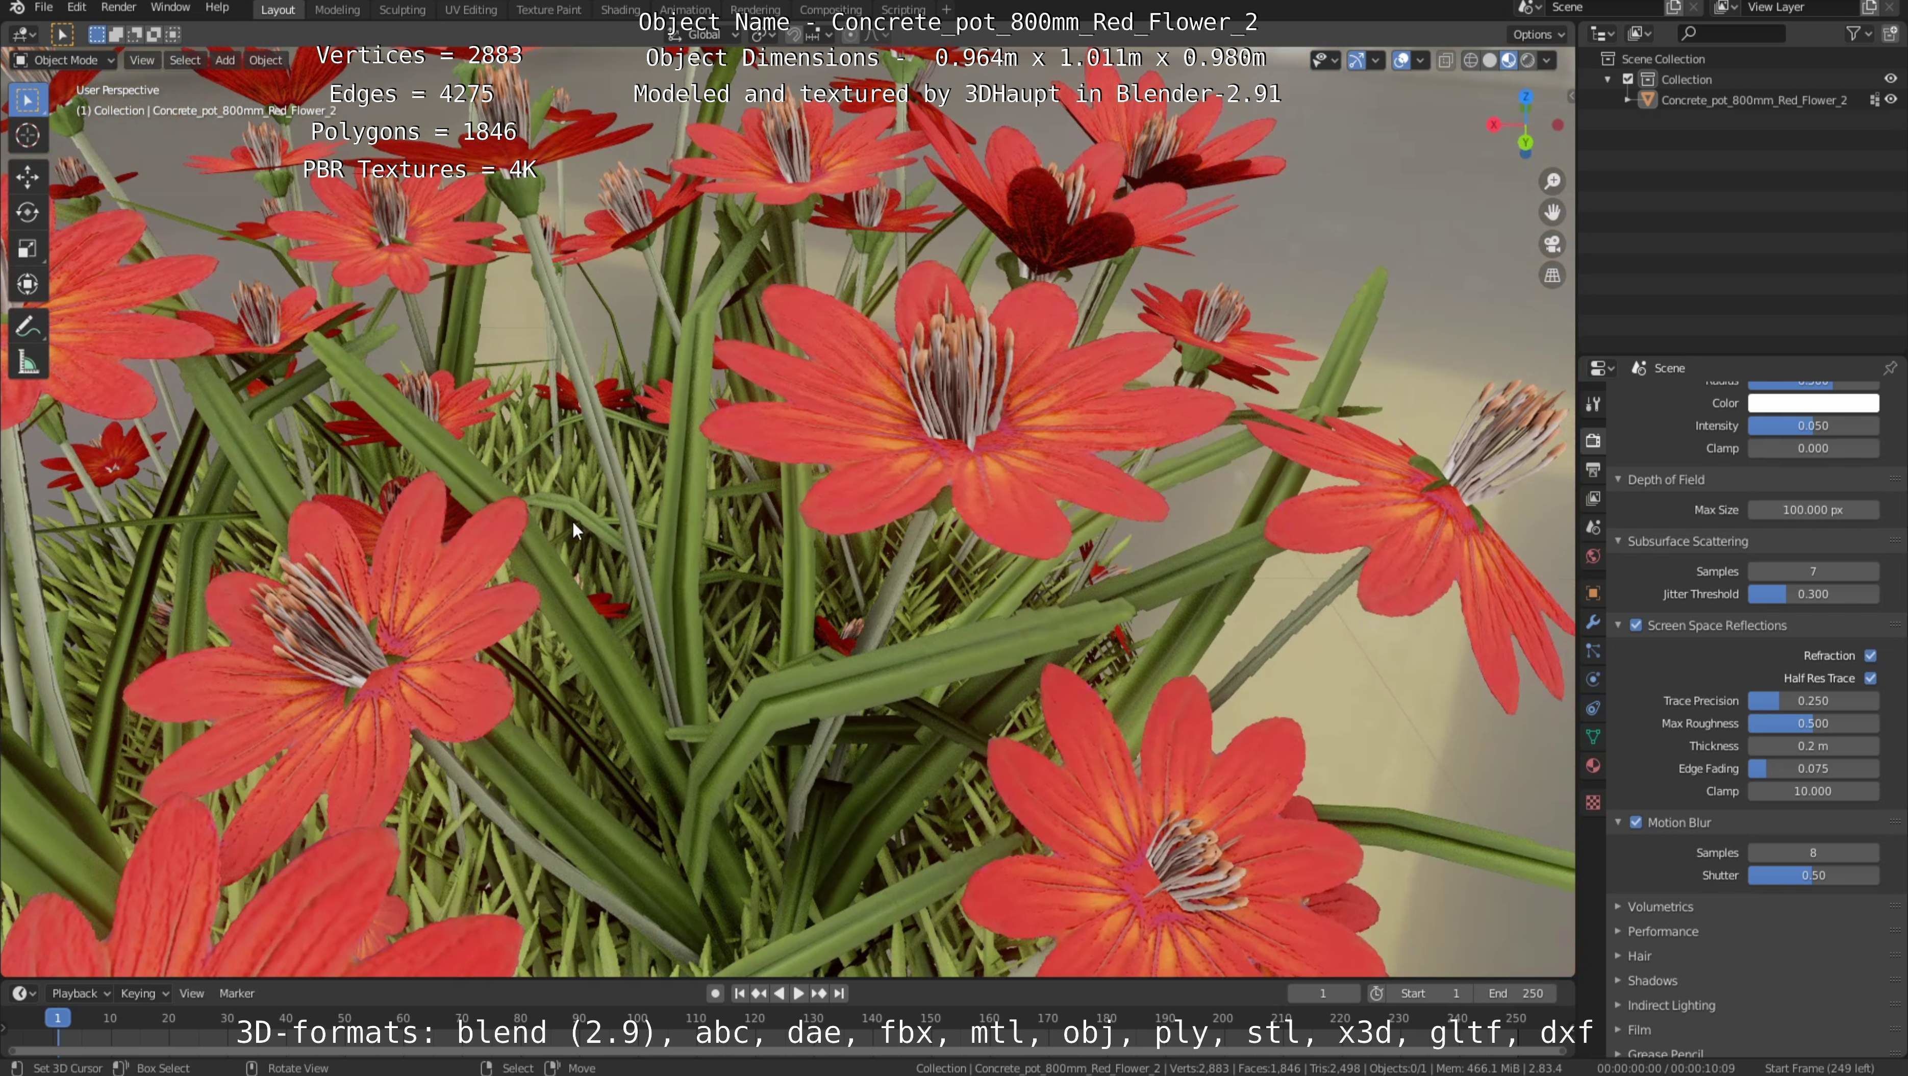Toggle the Motion Blur checkbox
Viewport: 1908px width, 1076px height.
tap(1636, 823)
